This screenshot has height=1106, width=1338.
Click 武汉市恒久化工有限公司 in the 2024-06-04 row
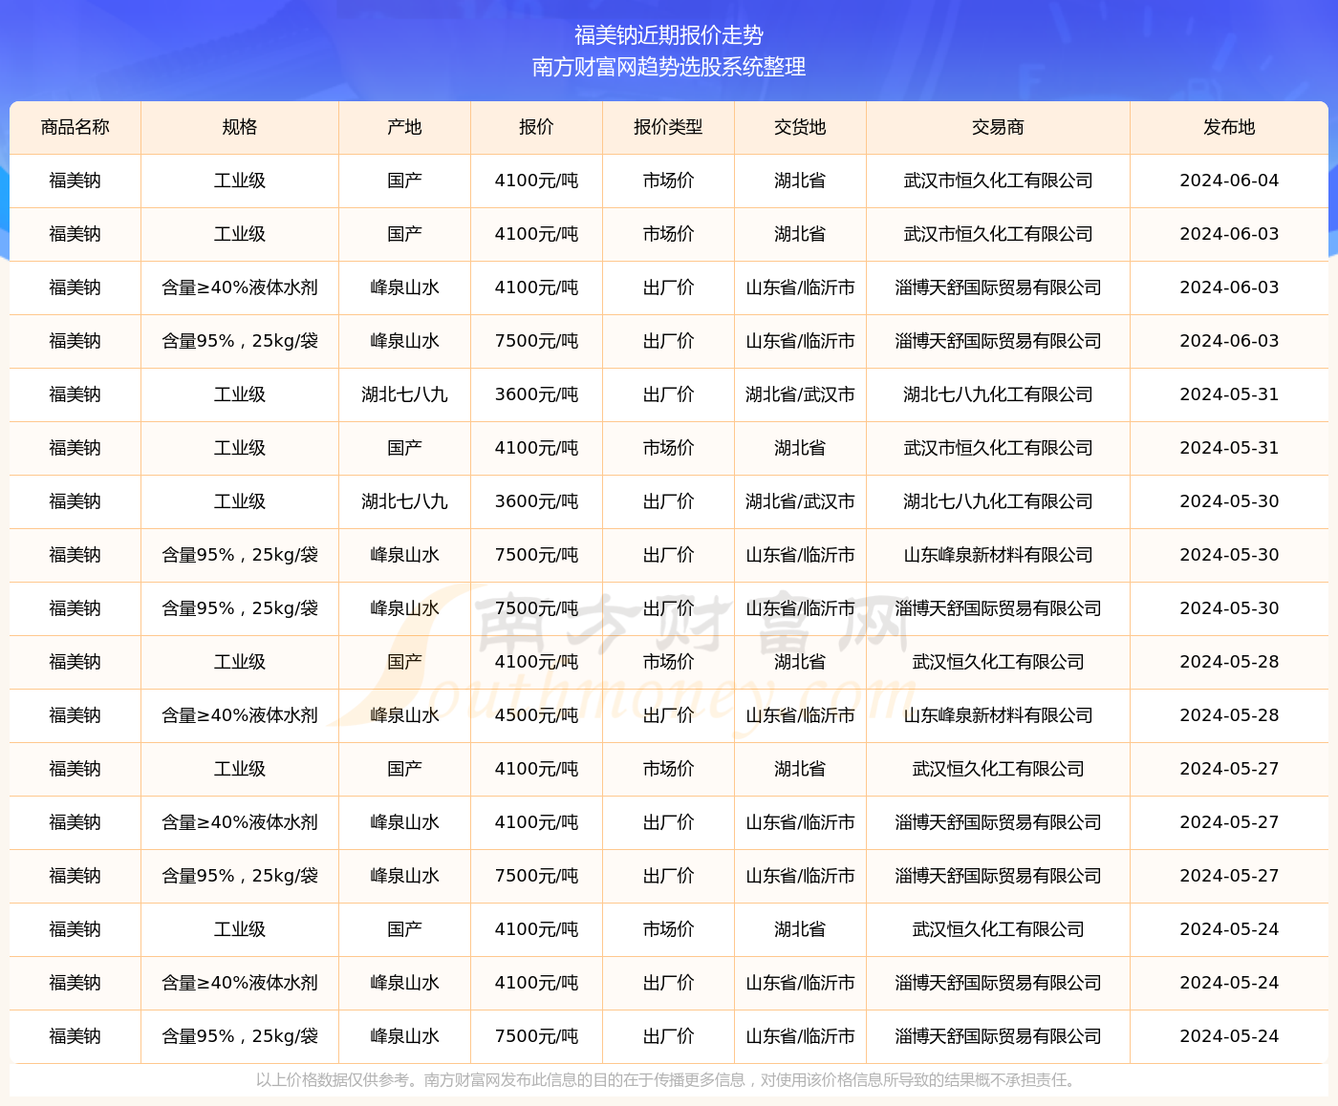(x=998, y=181)
